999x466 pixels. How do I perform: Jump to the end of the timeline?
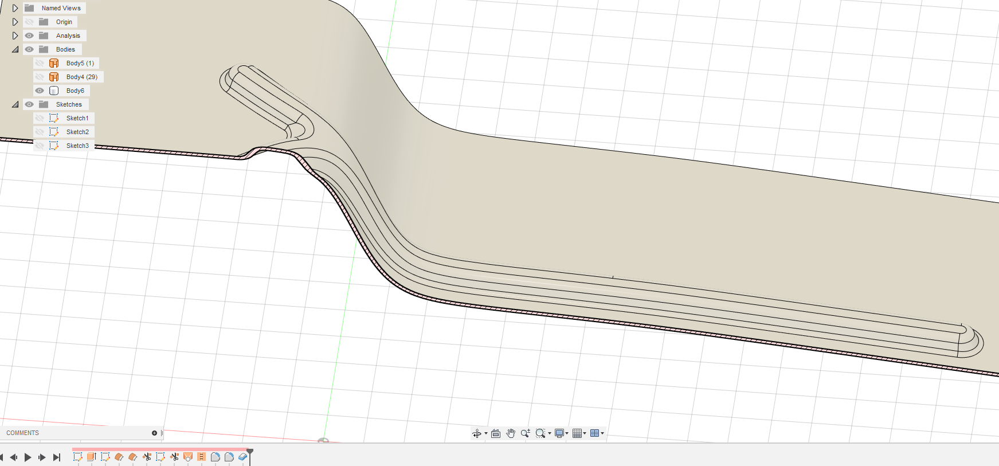(x=57, y=457)
